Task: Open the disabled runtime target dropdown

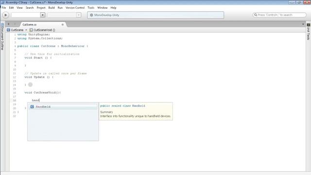Action: tap(79, 15)
